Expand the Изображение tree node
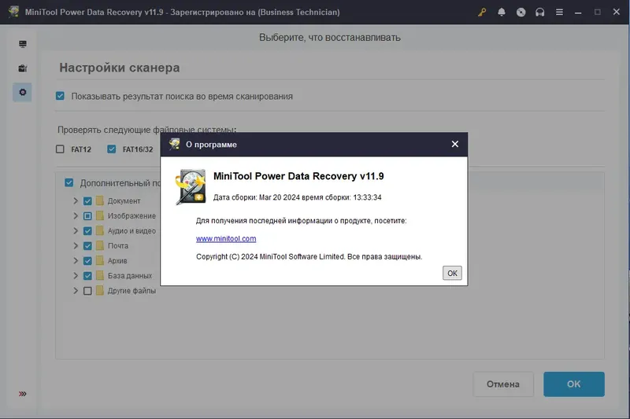Image resolution: width=630 pixels, height=419 pixels. click(76, 215)
